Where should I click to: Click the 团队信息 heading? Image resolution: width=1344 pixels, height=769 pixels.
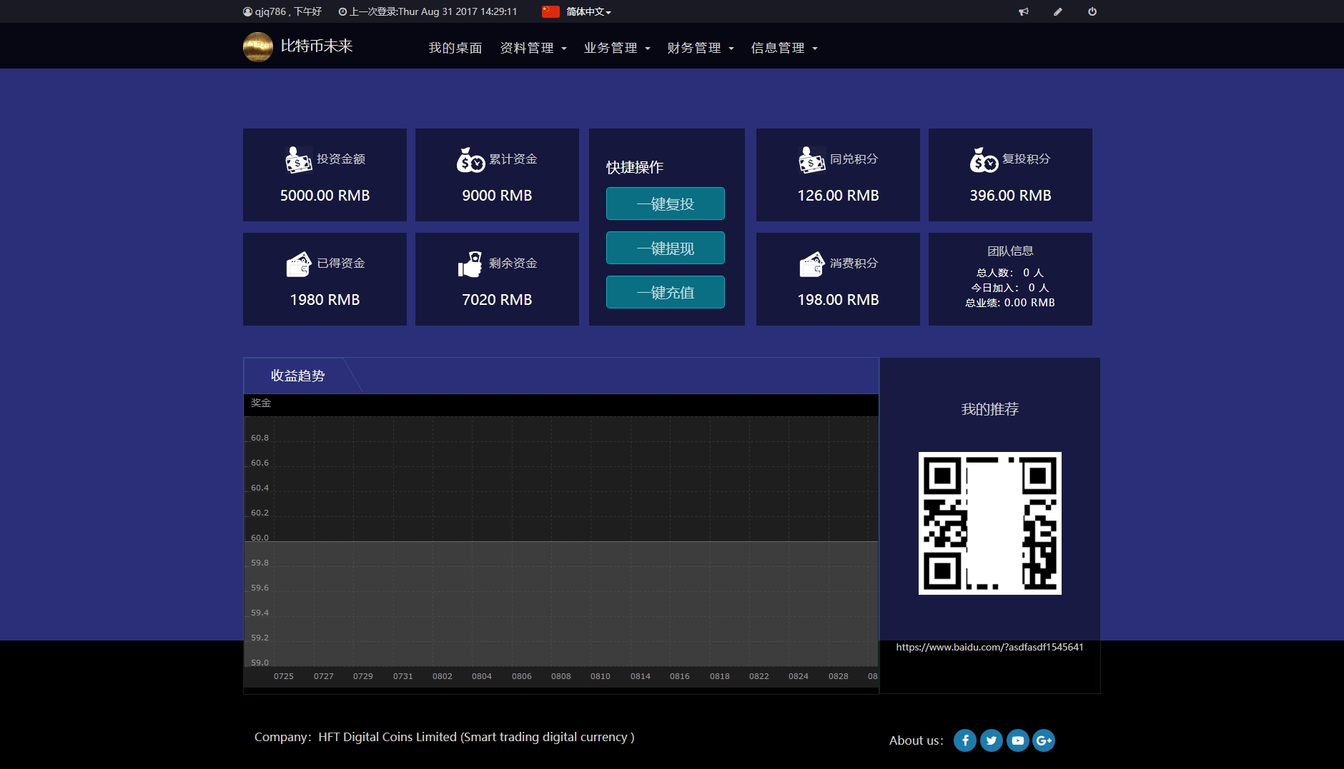[x=1010, y=251]
